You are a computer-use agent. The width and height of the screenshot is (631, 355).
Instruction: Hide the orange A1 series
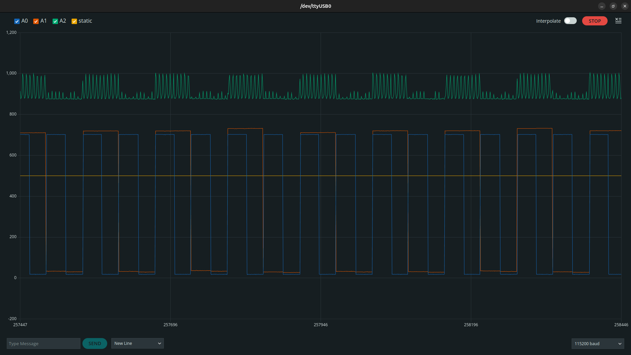pos(36,21)
